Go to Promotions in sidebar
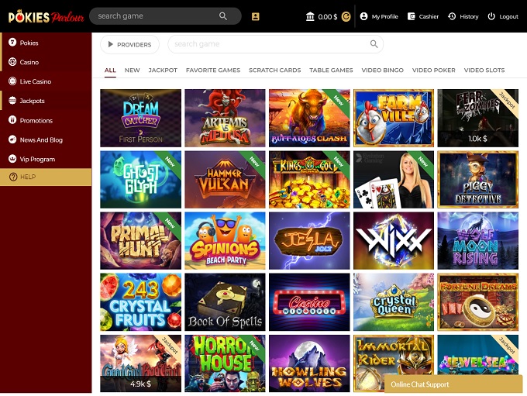Screen dimensions: 527x396 coord(36,120)
